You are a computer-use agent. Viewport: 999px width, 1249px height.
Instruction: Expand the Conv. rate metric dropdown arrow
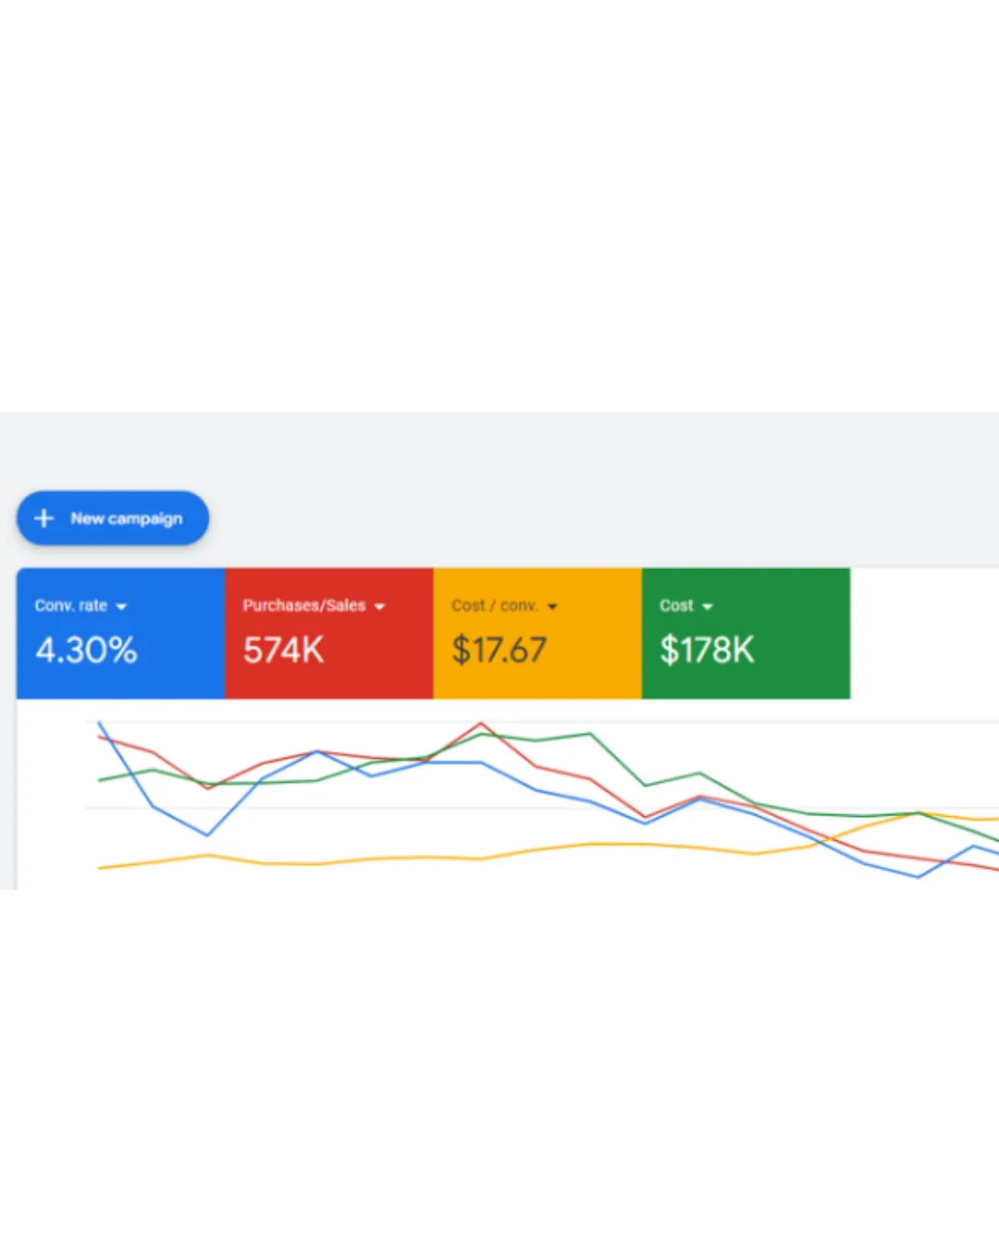pyautogui.click(x=121, y=607)
